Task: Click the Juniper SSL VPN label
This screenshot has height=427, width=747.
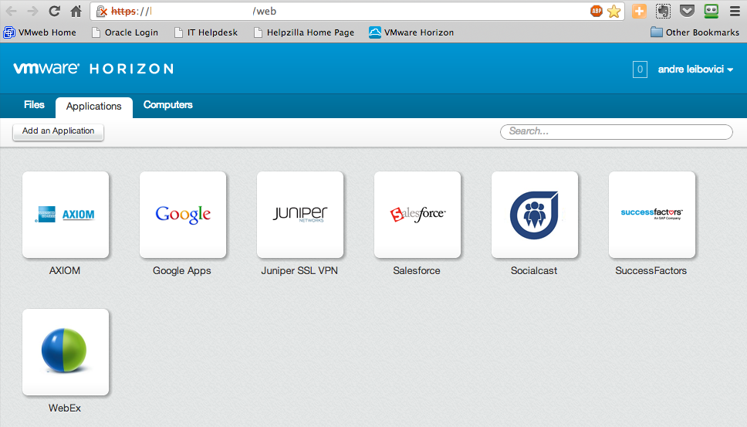Action: 299,271
